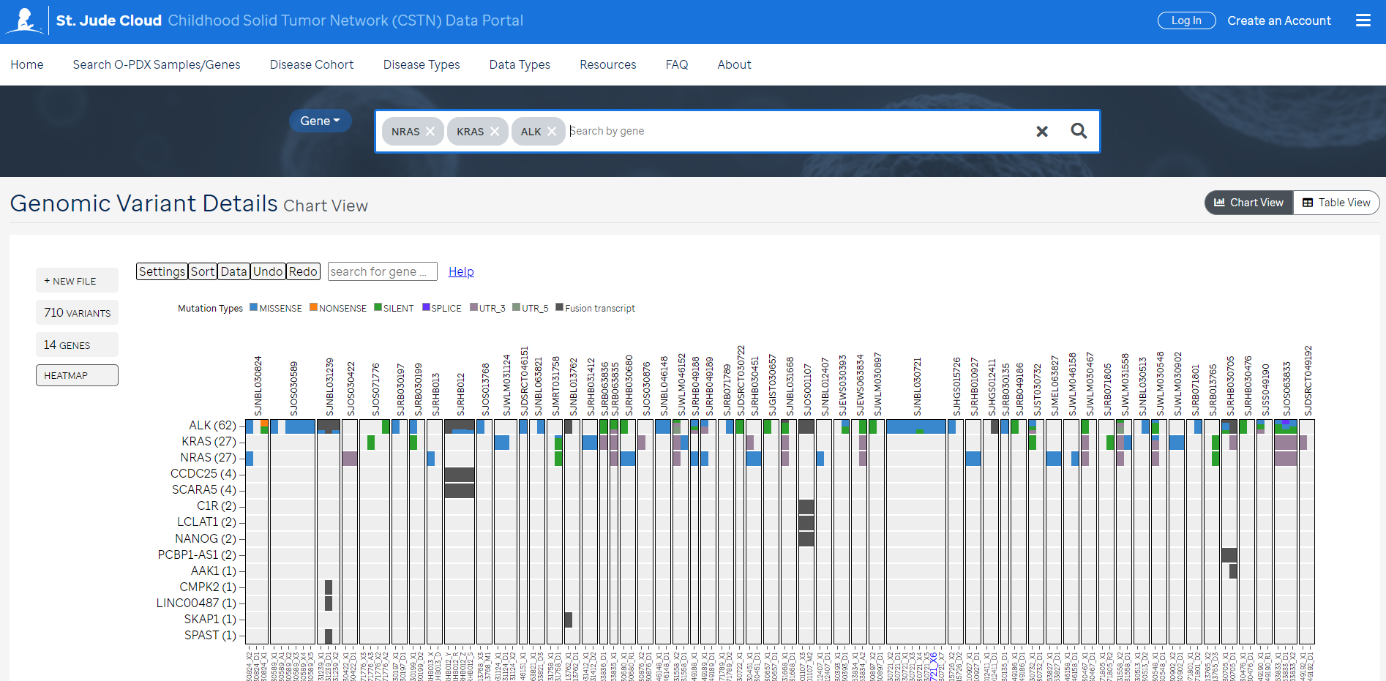Open the Data Types menu

(520, 64)
